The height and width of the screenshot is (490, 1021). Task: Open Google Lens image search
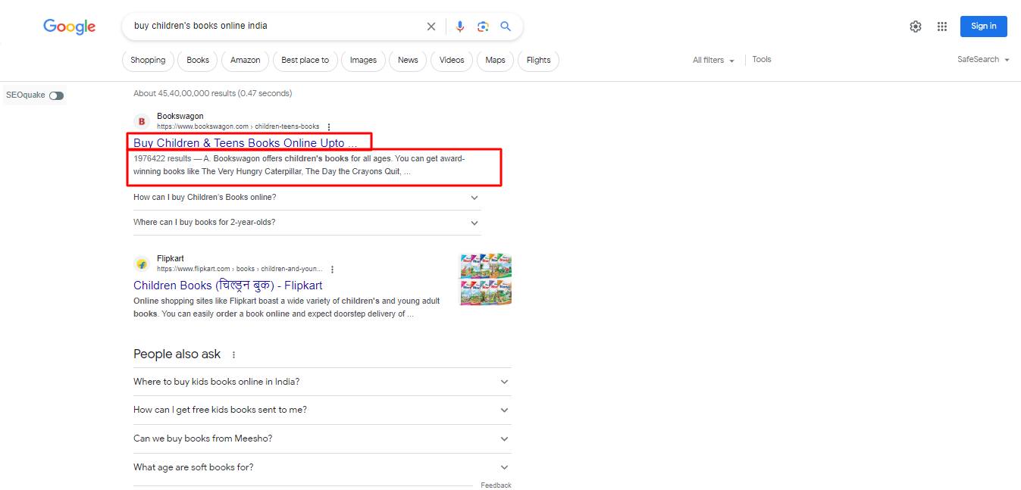pos(483,26)
